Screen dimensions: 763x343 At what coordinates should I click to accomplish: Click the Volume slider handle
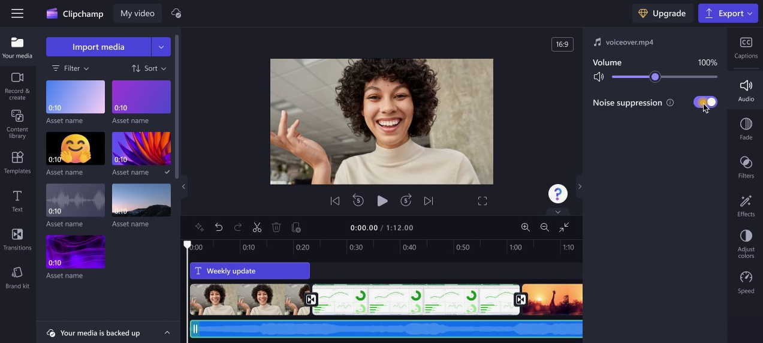(x=655, y=77)
